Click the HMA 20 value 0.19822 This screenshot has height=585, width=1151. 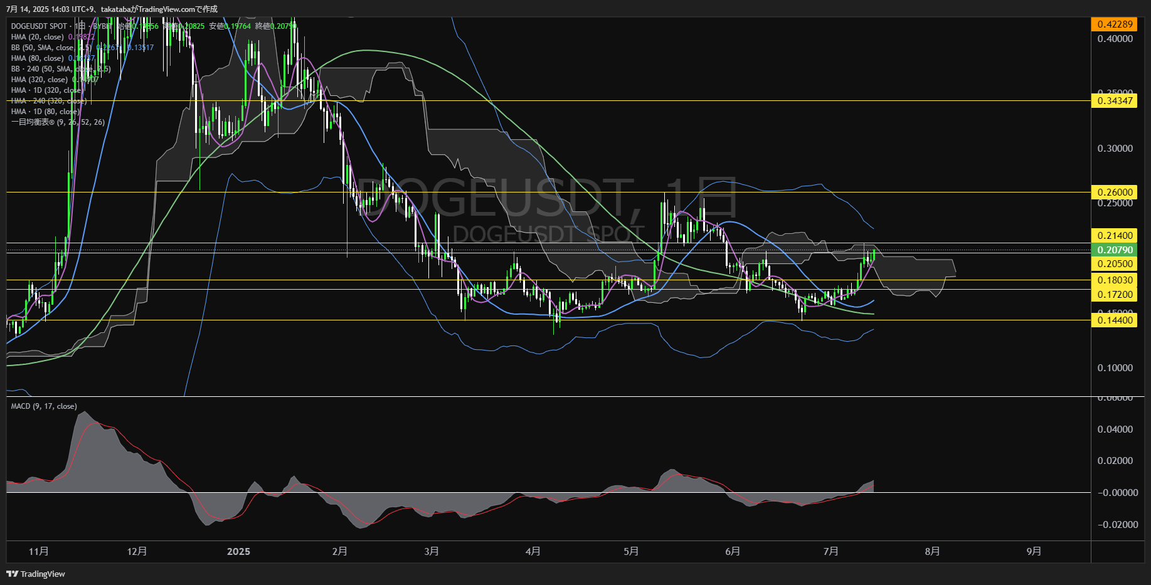82,37
